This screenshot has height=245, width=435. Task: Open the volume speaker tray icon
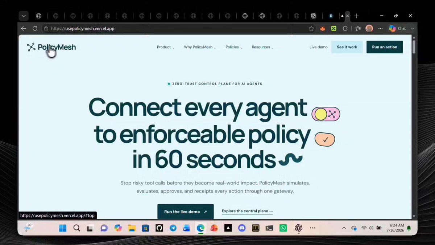point(371,228)
